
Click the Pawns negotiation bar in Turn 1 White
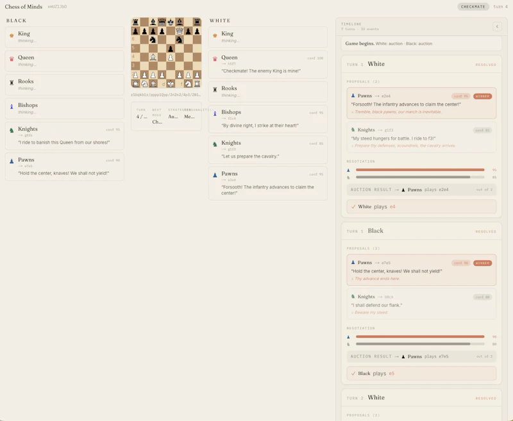[x=420, y=170]
